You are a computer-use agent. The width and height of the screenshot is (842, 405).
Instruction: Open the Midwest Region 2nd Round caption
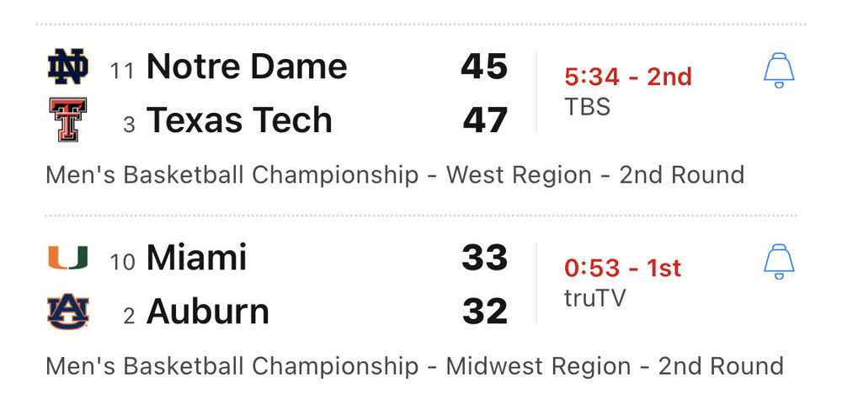point(414,366)
